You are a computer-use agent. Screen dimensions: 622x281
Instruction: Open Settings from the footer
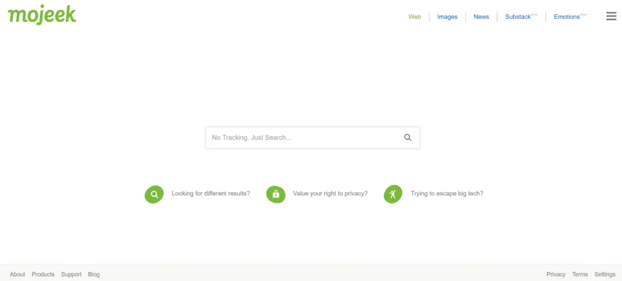tap(605, 274)
